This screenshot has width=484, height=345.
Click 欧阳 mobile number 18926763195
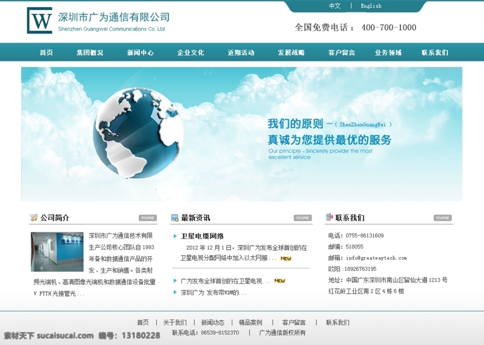pyautogui.click(x=360, y=269)
